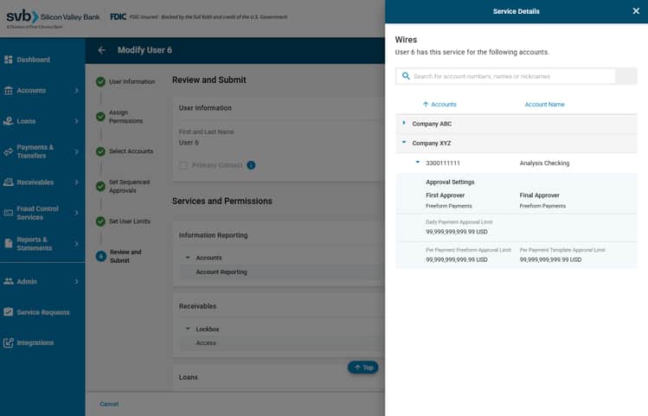Click Per Payment Template Approval Limit value

[550, 259]
